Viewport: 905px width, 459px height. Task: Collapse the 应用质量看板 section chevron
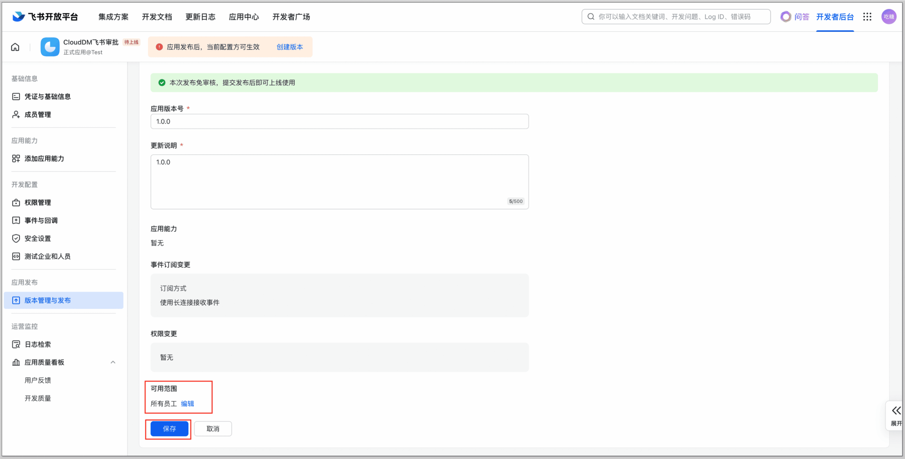tap(113, 362)
